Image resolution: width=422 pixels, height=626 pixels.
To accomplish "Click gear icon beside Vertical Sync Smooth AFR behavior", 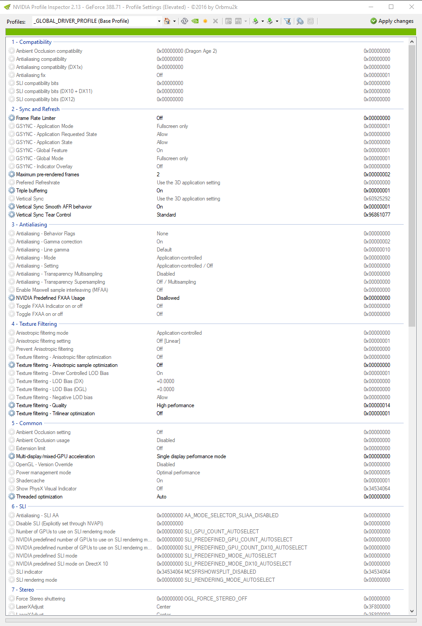I will tap(12, 207).
